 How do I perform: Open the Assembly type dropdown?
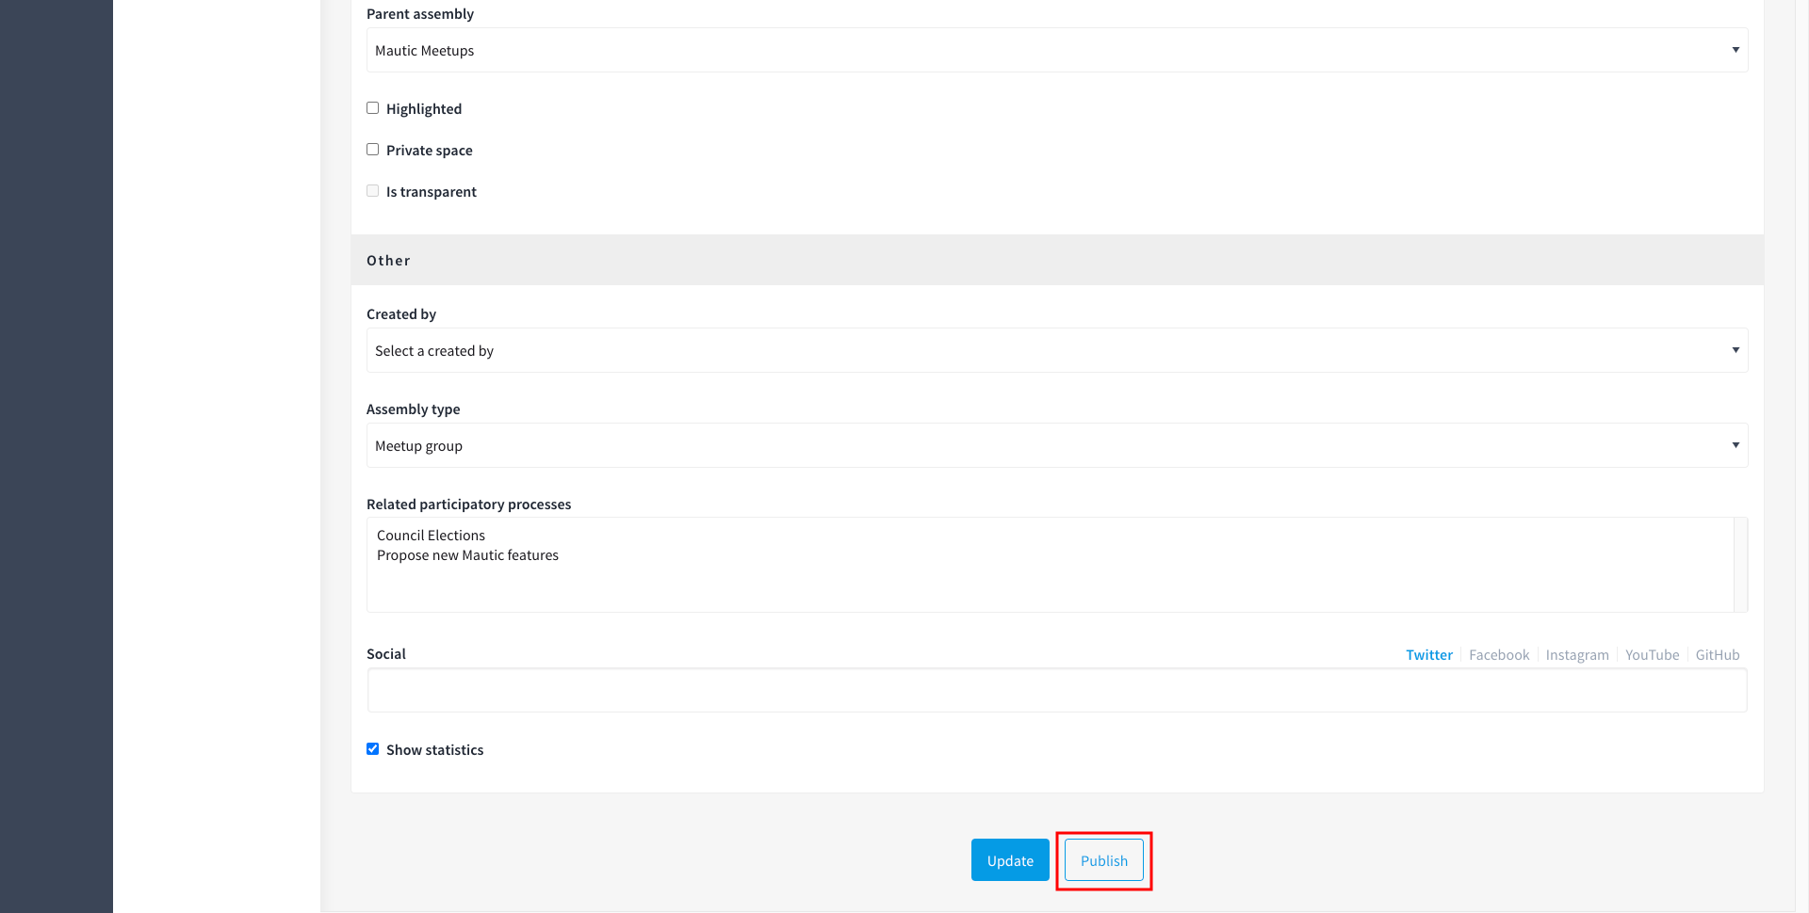[x=1055, y=445]
